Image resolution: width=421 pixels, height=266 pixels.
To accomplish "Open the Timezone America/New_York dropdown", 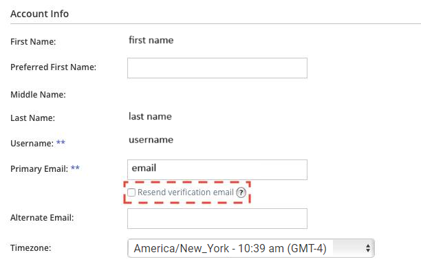I will (251, 248).
